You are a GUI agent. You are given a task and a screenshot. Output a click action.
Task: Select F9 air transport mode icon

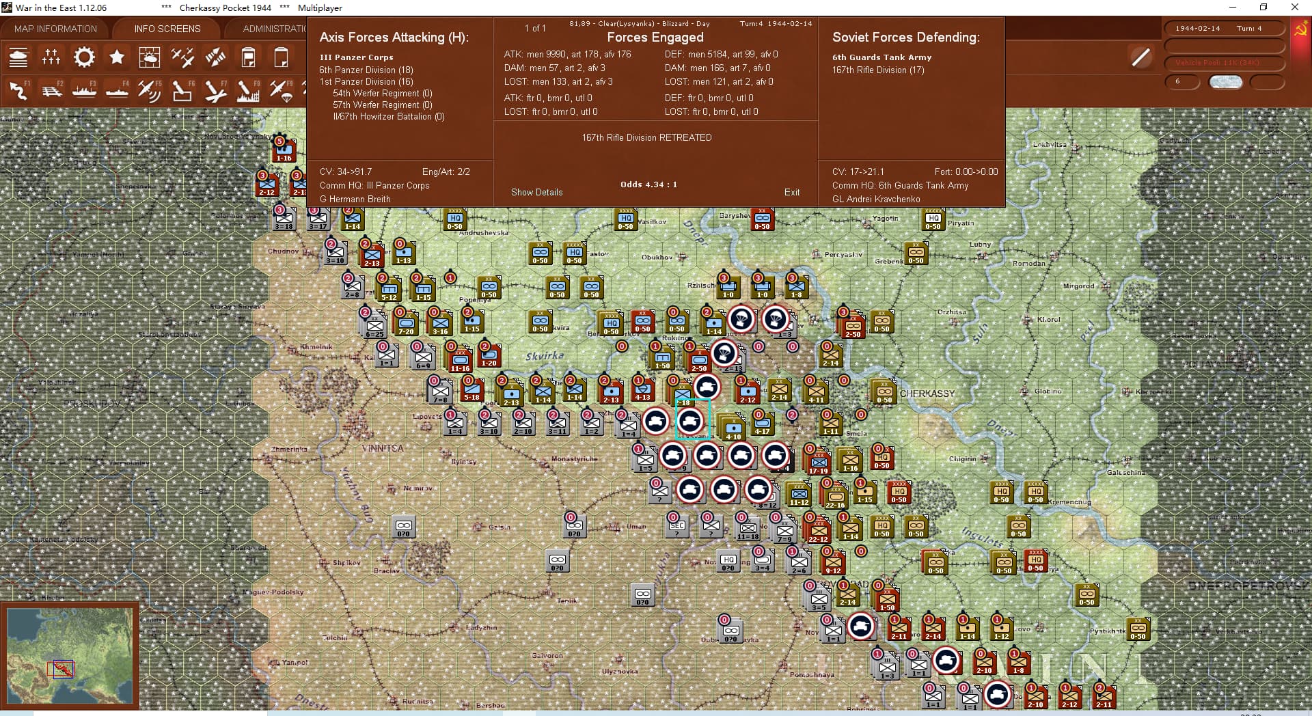pos(281,90)
